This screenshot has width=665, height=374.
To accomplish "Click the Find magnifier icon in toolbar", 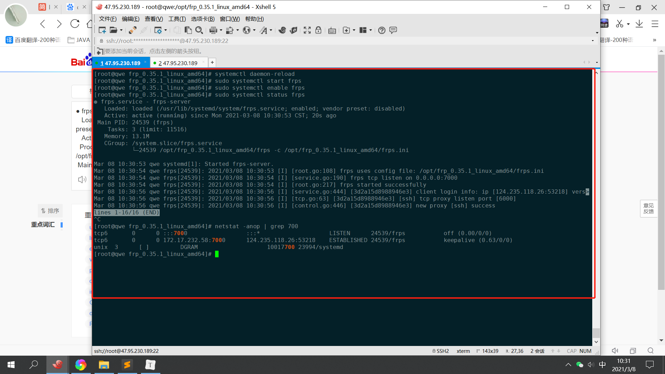I will pos(199,30).
